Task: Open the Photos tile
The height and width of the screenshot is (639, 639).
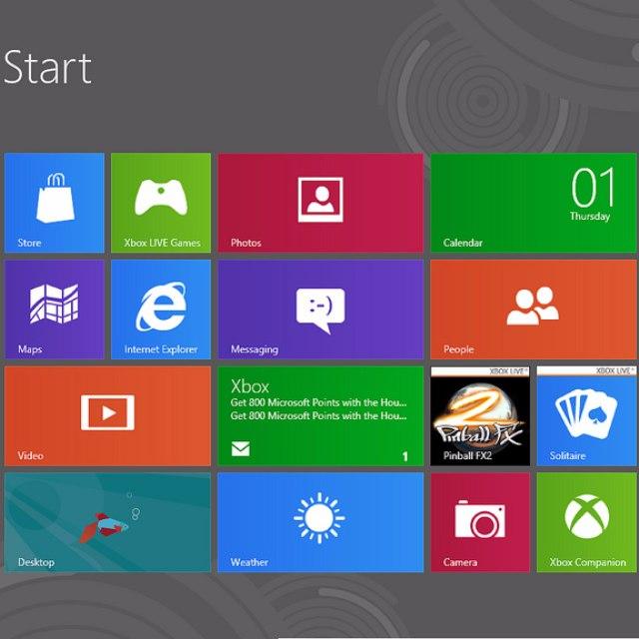Action: coord(320,203)
